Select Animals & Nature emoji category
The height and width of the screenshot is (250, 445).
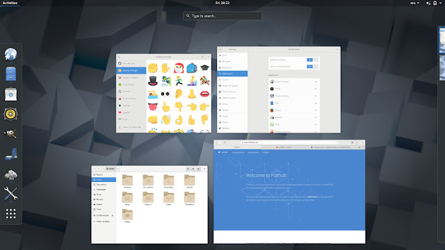[131, 77]
